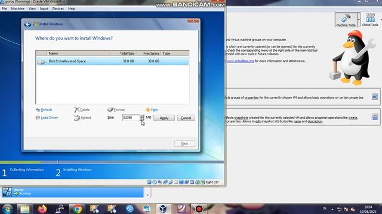Viewport: 382px width, 214px height.
Task: Click the Refresh link in partition options
Action: 44,110
